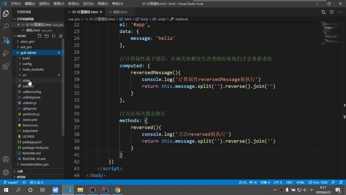Select 模板.html in open editors
Image resolution: width=346 pixels, height=195 pixels.
(33, 30)
